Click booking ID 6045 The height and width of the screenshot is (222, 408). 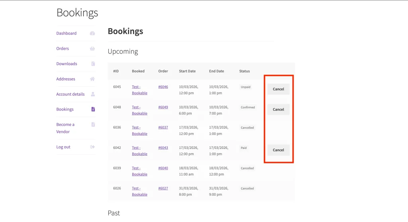(x=117, y=87)
